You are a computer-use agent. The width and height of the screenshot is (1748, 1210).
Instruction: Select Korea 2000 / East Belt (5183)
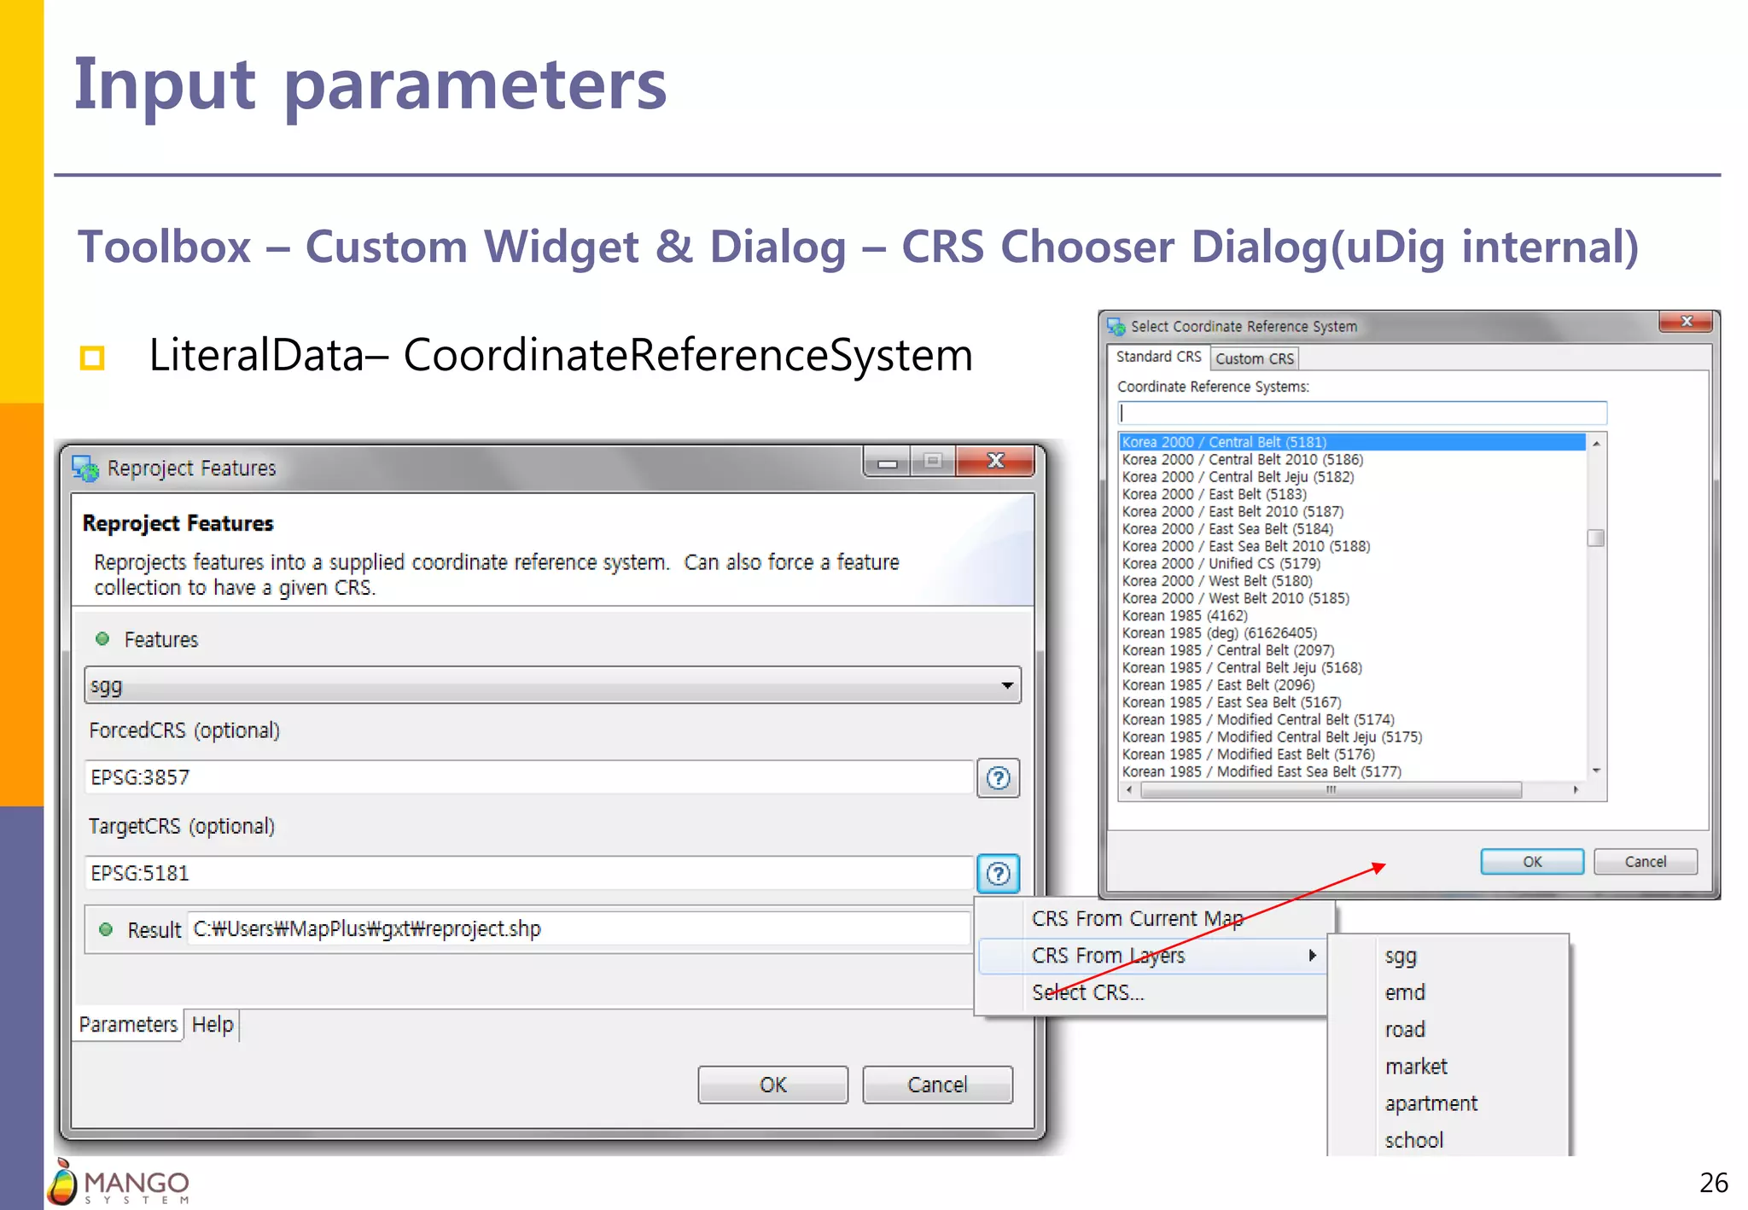point(1214,494)
